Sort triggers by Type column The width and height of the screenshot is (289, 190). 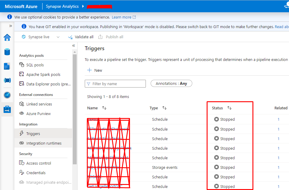click(x=164, y=108)
